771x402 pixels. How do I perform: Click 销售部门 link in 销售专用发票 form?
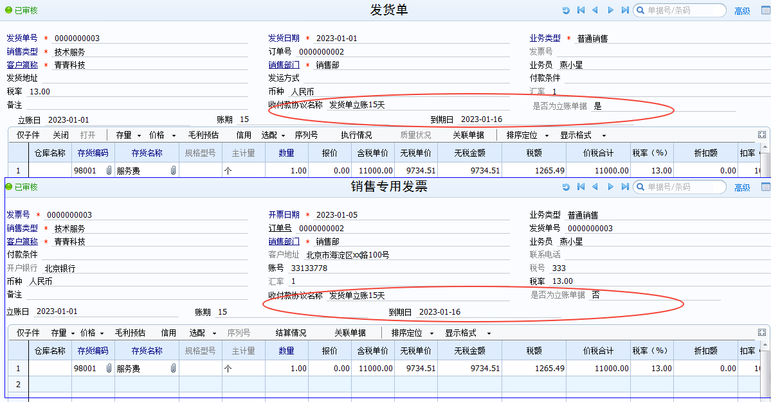click(x=284, y=241)
